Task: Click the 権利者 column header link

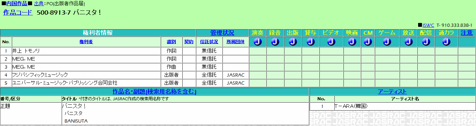Action: click(86, 42)
